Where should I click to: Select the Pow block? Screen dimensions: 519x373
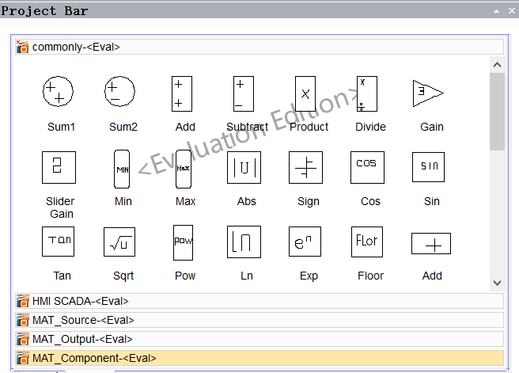pyautogui.click(x=183, y=242)
